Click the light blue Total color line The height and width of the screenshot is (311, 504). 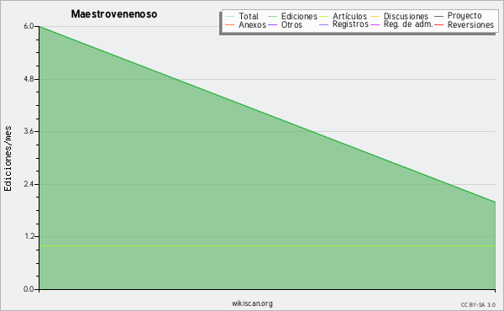229,16
